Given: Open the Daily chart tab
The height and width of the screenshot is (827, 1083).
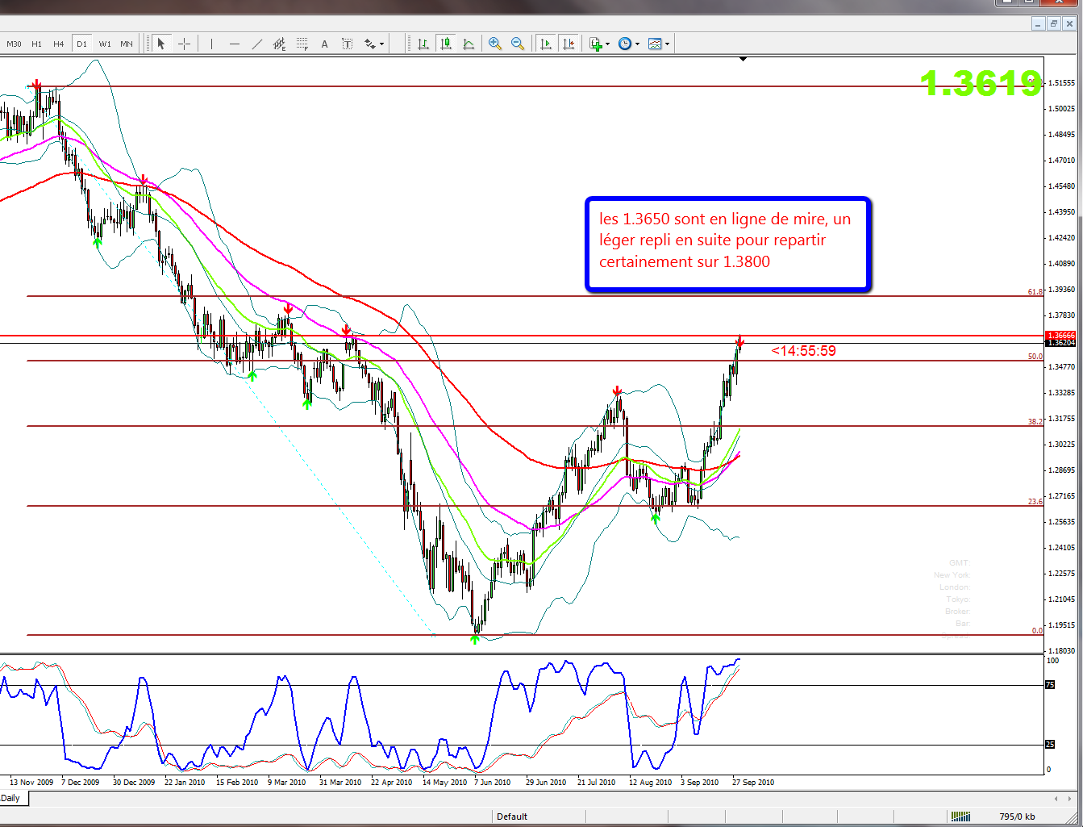Looking at the screenshot, I should point(11,798).
